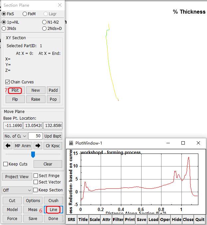The height and width of the screenshot is (225, 207).
Task: Open section plane Options
Action: coord(33,201)
